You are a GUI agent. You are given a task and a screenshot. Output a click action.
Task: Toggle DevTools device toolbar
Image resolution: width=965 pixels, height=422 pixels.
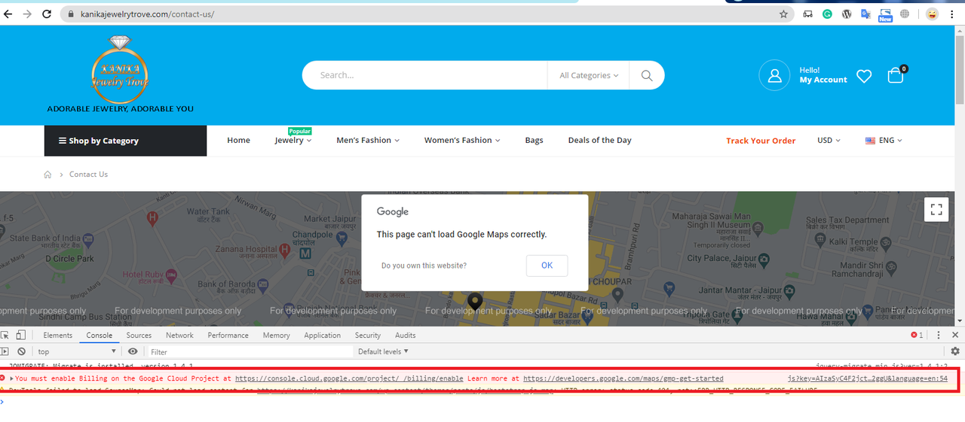coord(21,335)
